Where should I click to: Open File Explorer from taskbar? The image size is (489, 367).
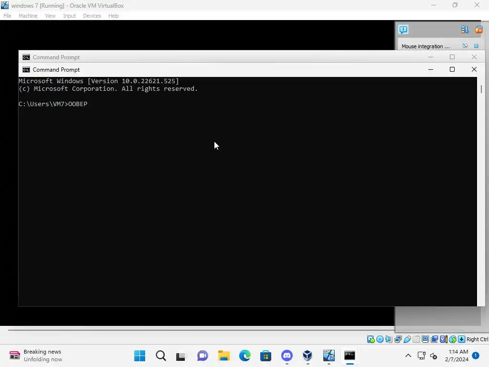click(x=223, y=356)
